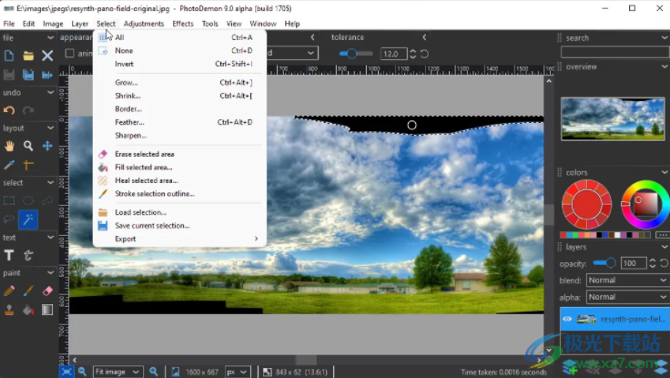
Task: Close the image with the X icon
Action: [47, 56]
